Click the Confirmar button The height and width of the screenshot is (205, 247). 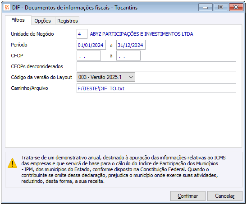(188, 196)
